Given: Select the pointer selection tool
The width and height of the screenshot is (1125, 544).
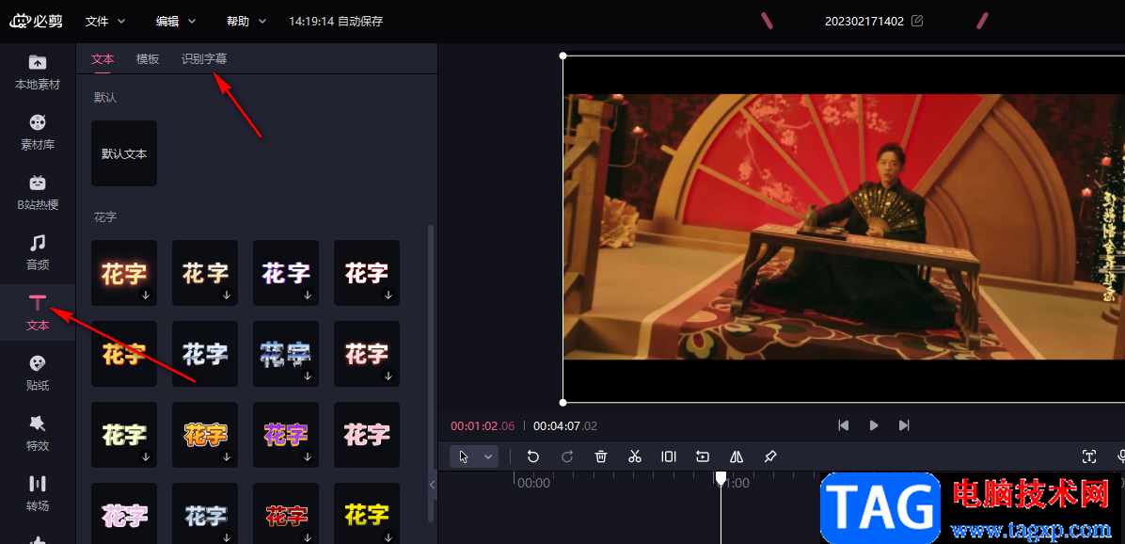Looking at the screenshot, I should [x=465, y=456].
